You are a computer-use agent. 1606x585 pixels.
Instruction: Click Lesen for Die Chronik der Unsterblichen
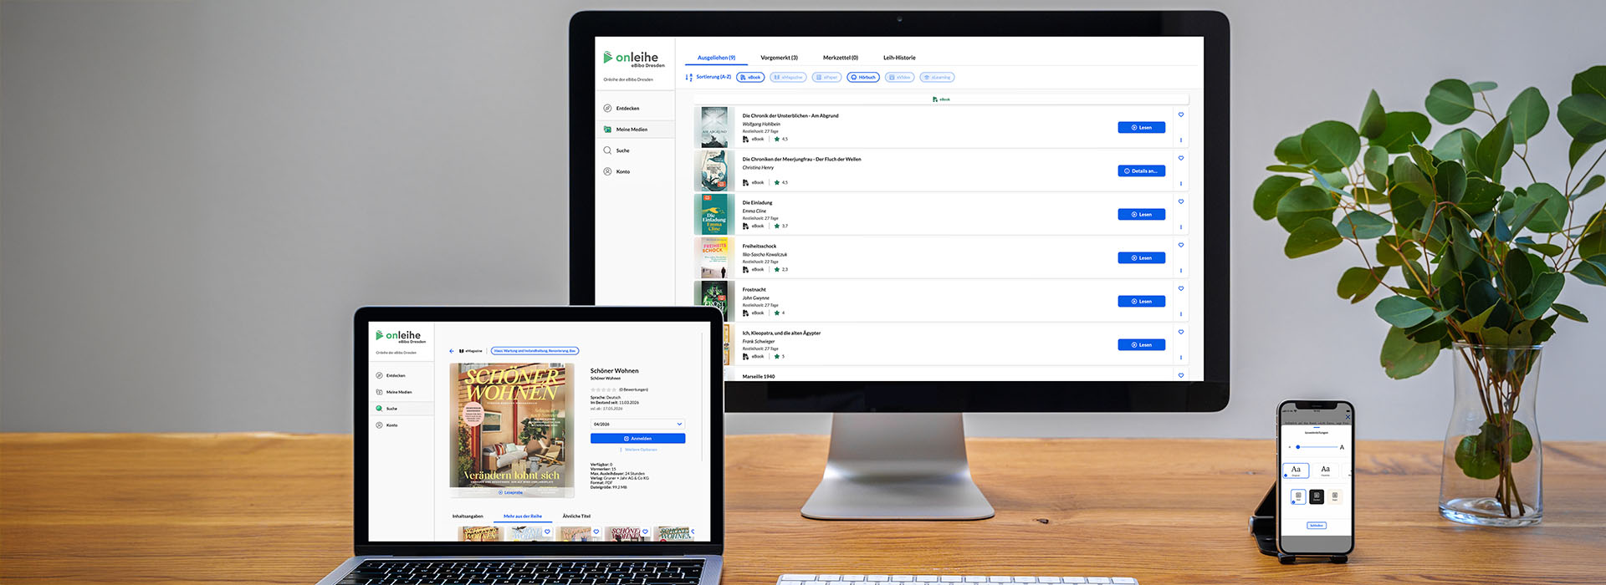point(1142,128)
